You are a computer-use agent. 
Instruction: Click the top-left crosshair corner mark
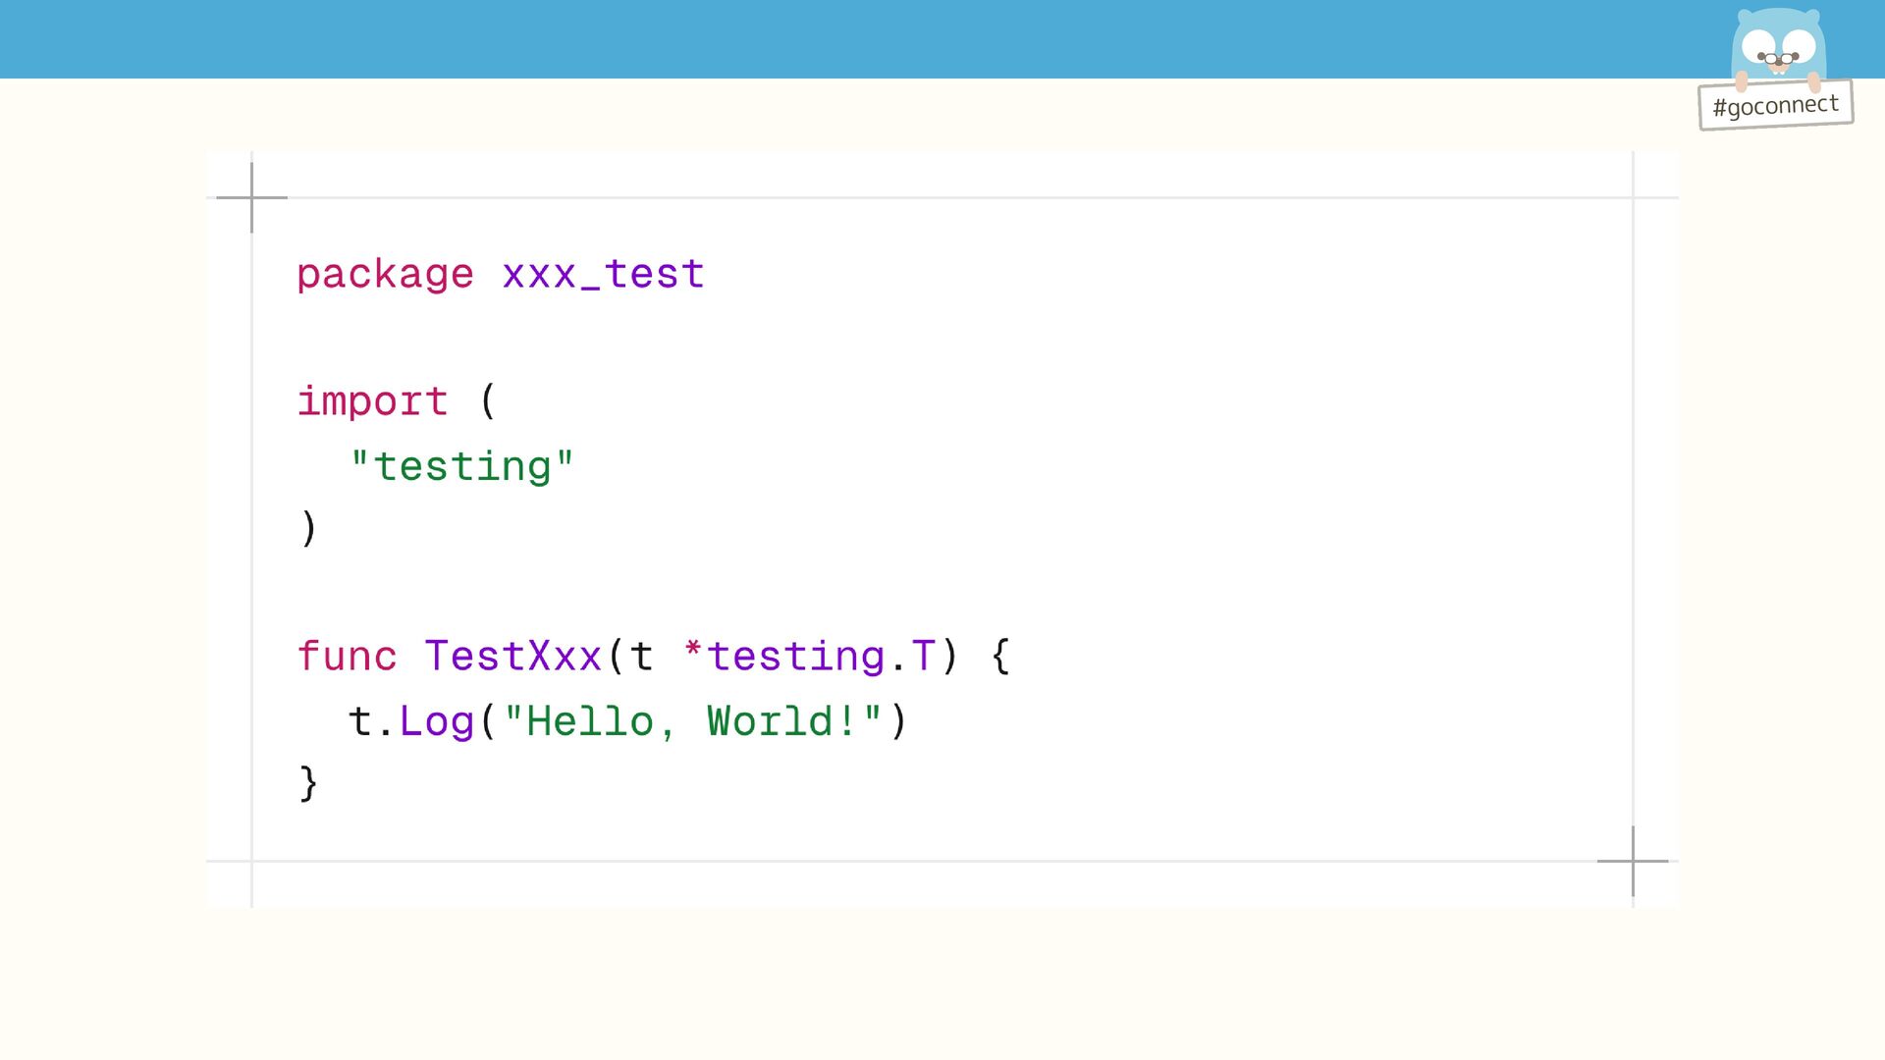[x=252, y=197]
